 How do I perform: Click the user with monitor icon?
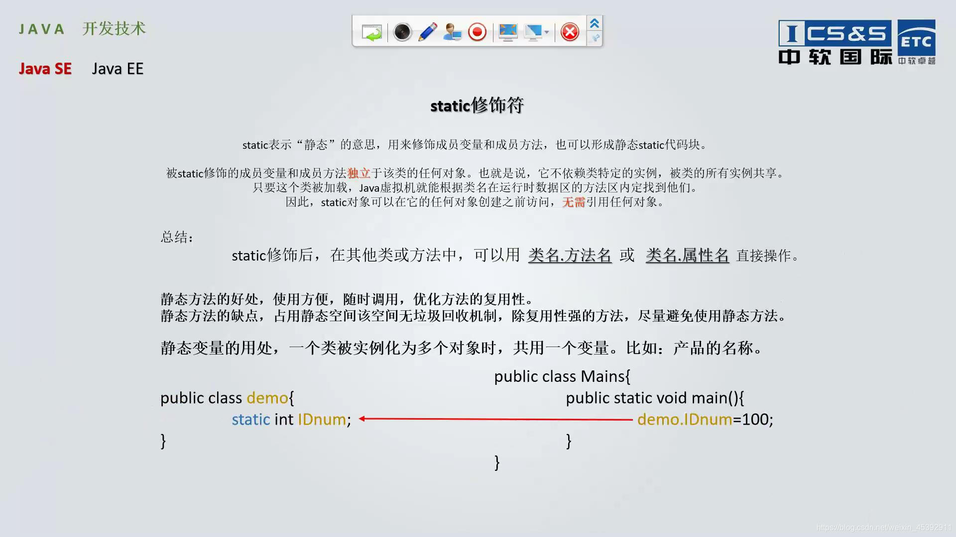(x=452, y=32)
